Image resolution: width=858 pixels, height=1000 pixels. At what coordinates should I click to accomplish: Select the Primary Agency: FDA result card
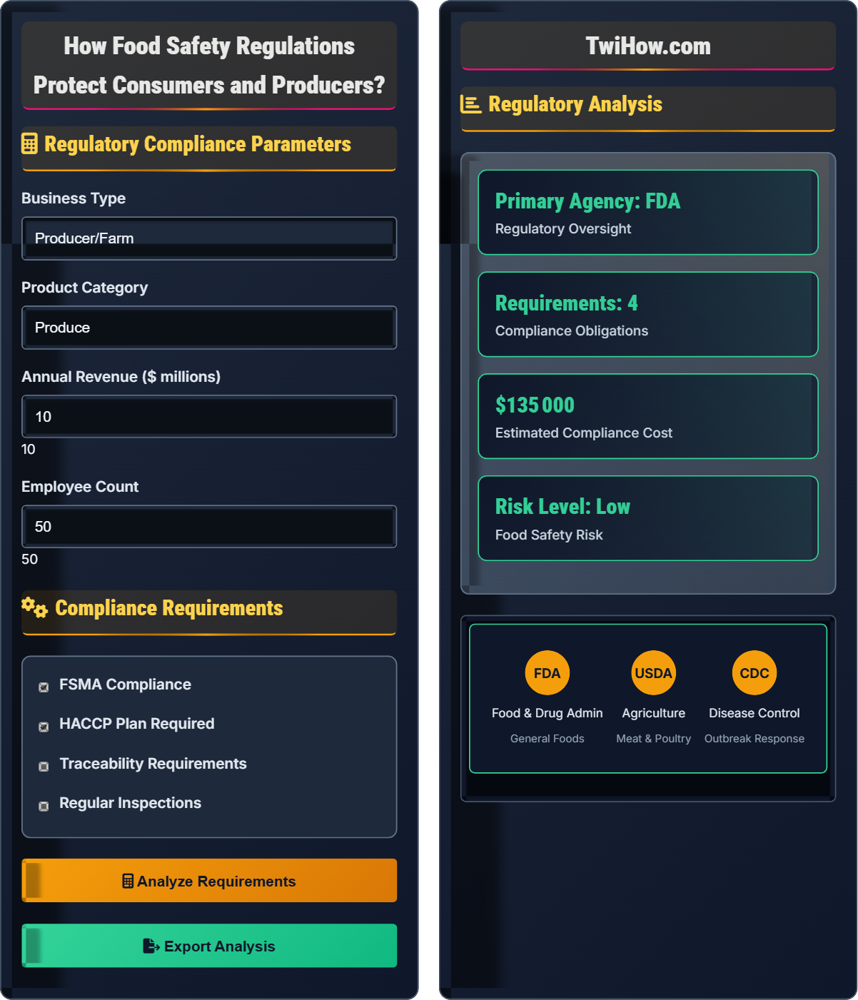(x=648, y=212)
